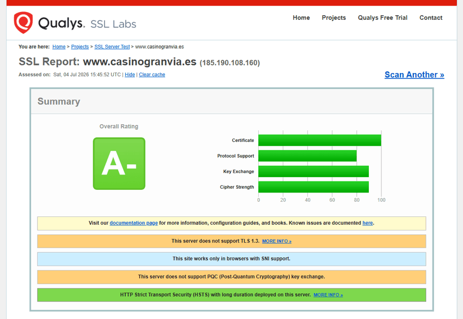The height and width of the screenshot is (319, 463).
Task: Click the 'Protocol Support' chart label
Action: tap(236, 156)
